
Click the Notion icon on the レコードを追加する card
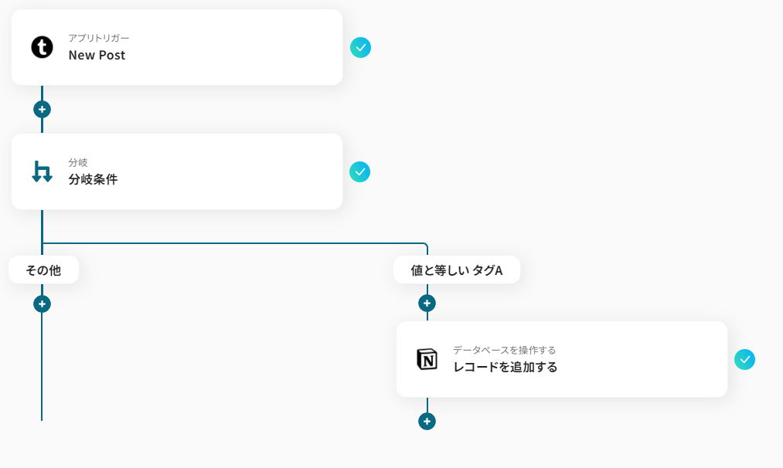click(427, 359)
